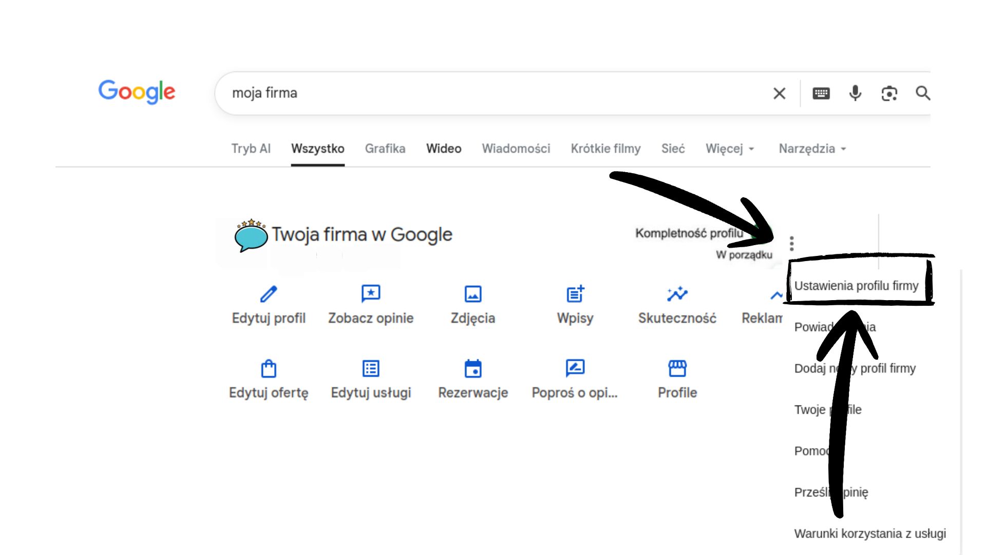Open the Wideo tab
This screenshot has width=986, height=555.
click(x=444, y=149)
